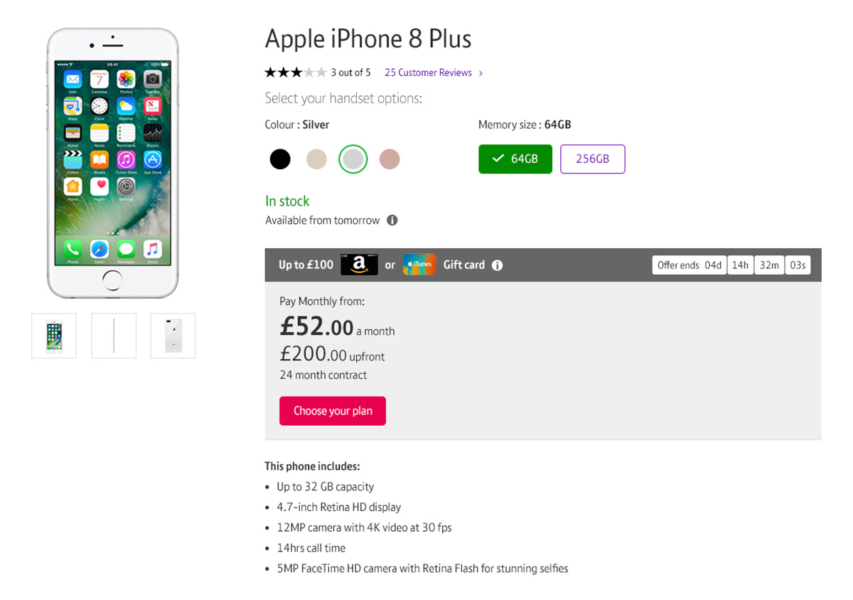Click the iTunes gift card logo
This screenshot has height=600, width=853.
pyautogui.click(x=419, y=264)
